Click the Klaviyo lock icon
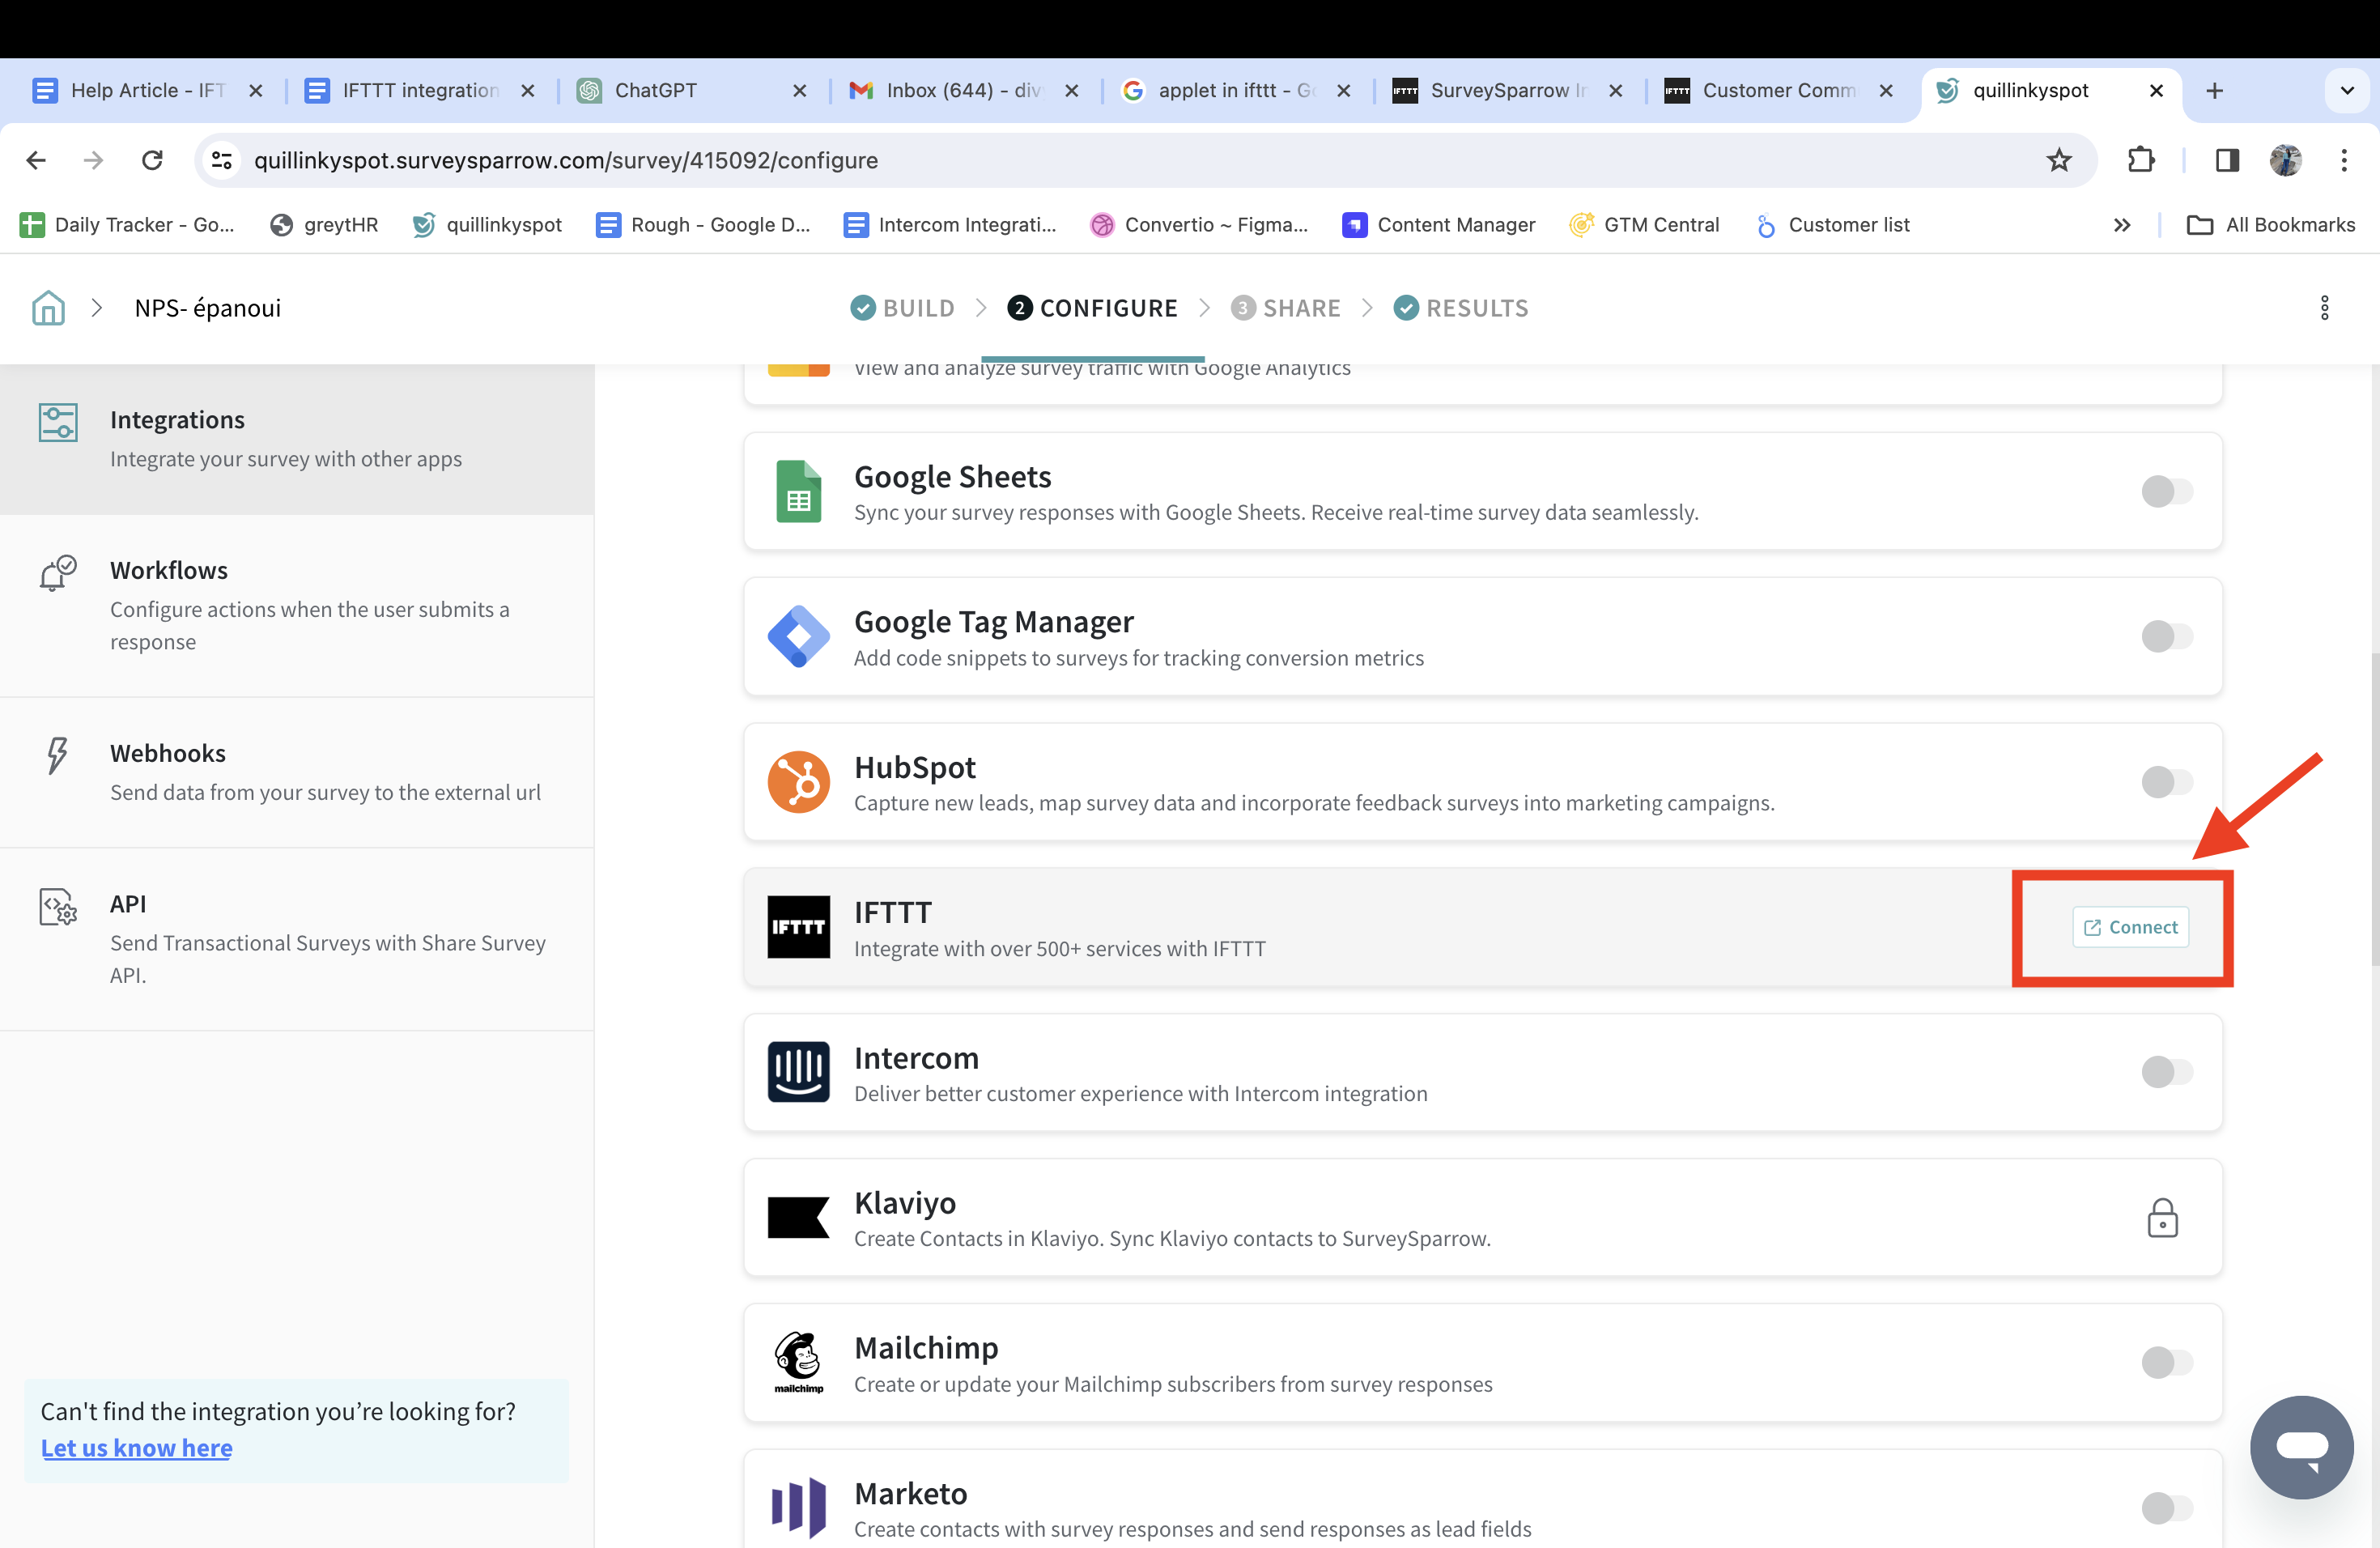The width and height of the screenshot is (2380, 1548). pyautogui.click(x=2162, y=1218)
